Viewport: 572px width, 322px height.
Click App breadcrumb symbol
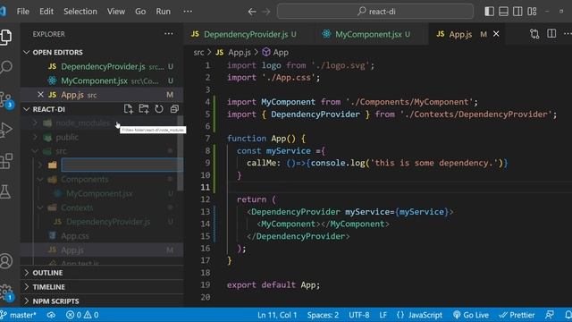click(x=276, y=52)
